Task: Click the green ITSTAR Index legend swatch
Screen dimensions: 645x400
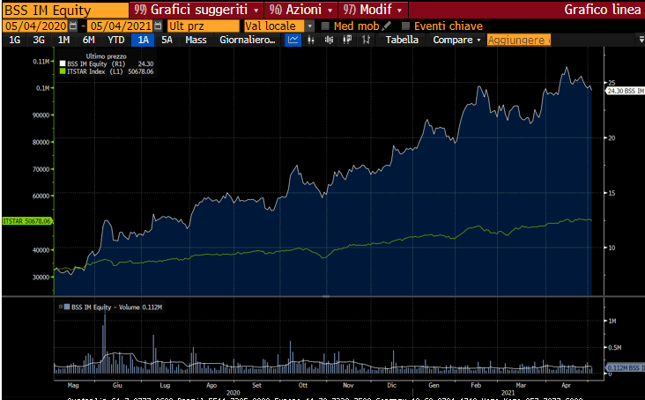Action: (63, 71)
